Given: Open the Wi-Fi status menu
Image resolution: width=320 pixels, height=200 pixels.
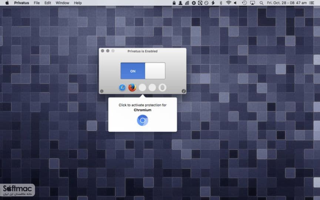Looking at the screenshot, I should pyautogui.click(x=229, y=3).
